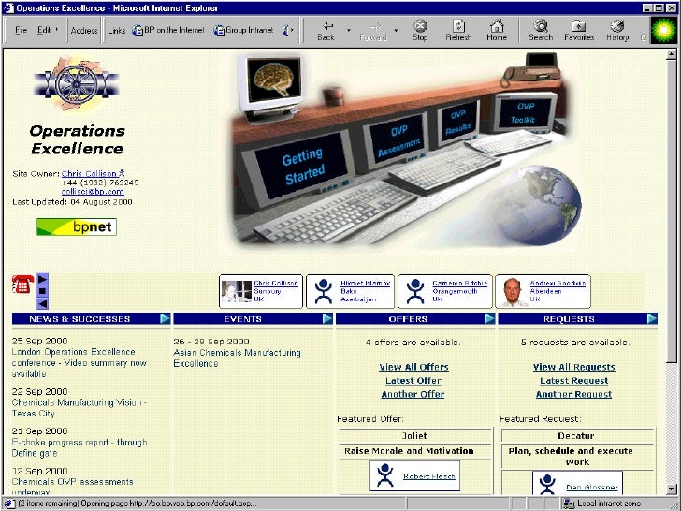Expand the Edit menu chevron
Viewport: 681px width, 511px height.
point(56,30)
